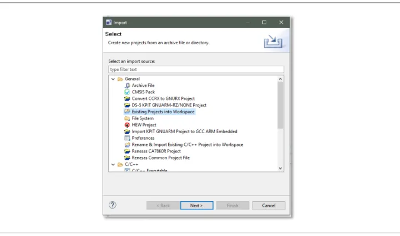This screenshot has width=400, height=236.
Task: Open the help question mark icon
Action: 113,205
